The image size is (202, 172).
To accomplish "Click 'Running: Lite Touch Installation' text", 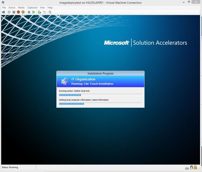I will tap(92, 84).
